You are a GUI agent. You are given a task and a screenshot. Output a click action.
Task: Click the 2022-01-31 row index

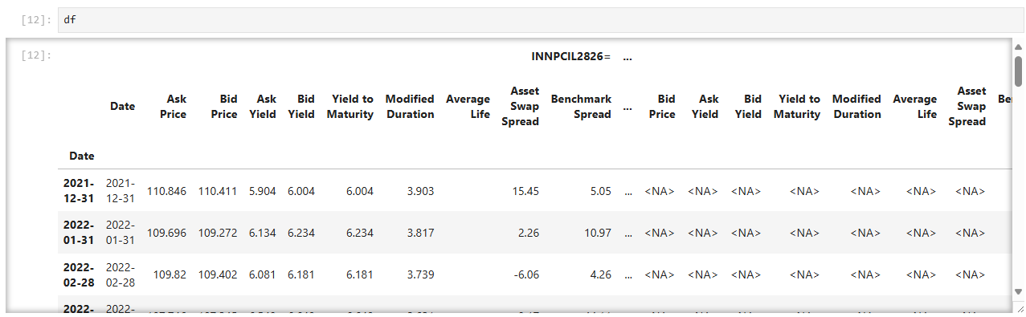(x=79, y=233)
